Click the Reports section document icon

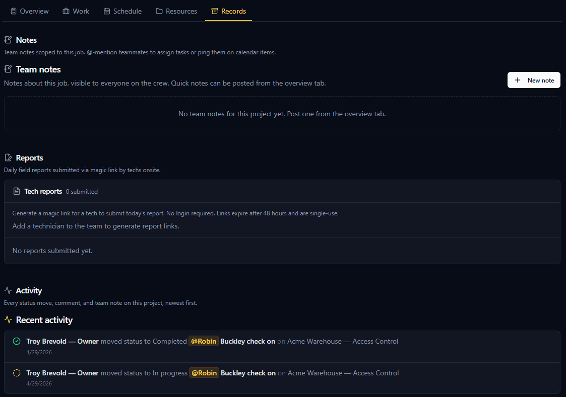pos(8,158)
